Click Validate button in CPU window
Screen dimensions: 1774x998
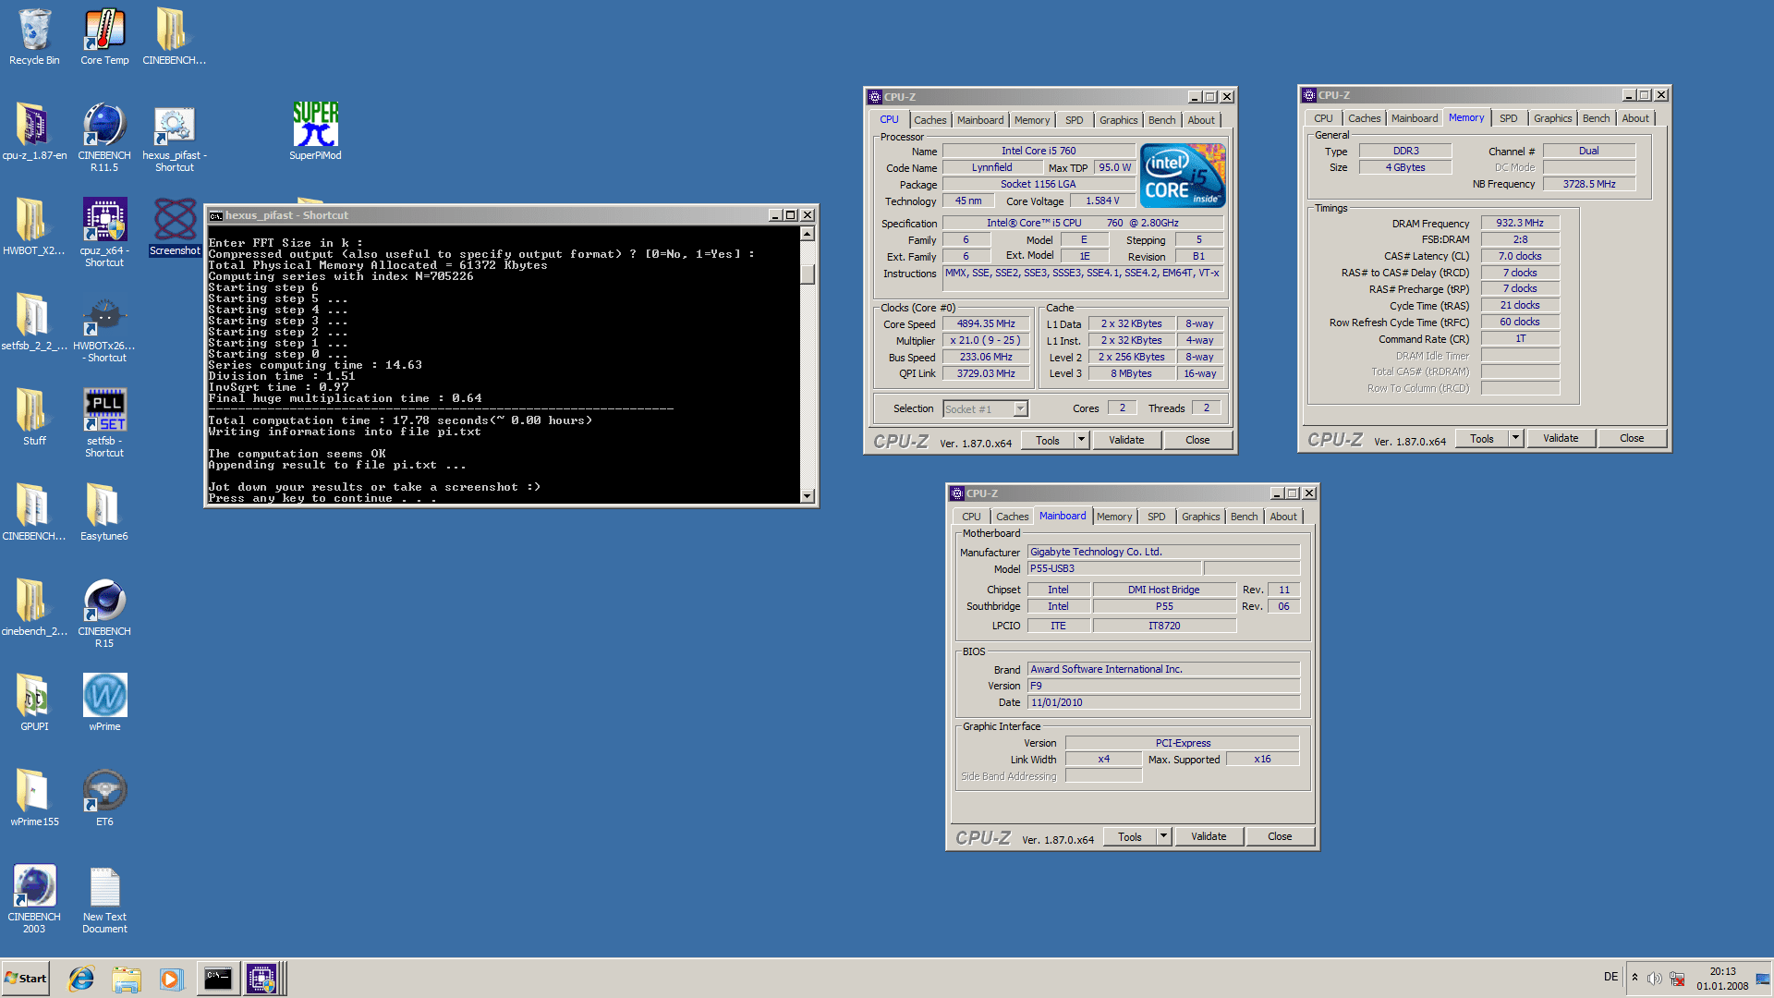[x=1126, y=440]
